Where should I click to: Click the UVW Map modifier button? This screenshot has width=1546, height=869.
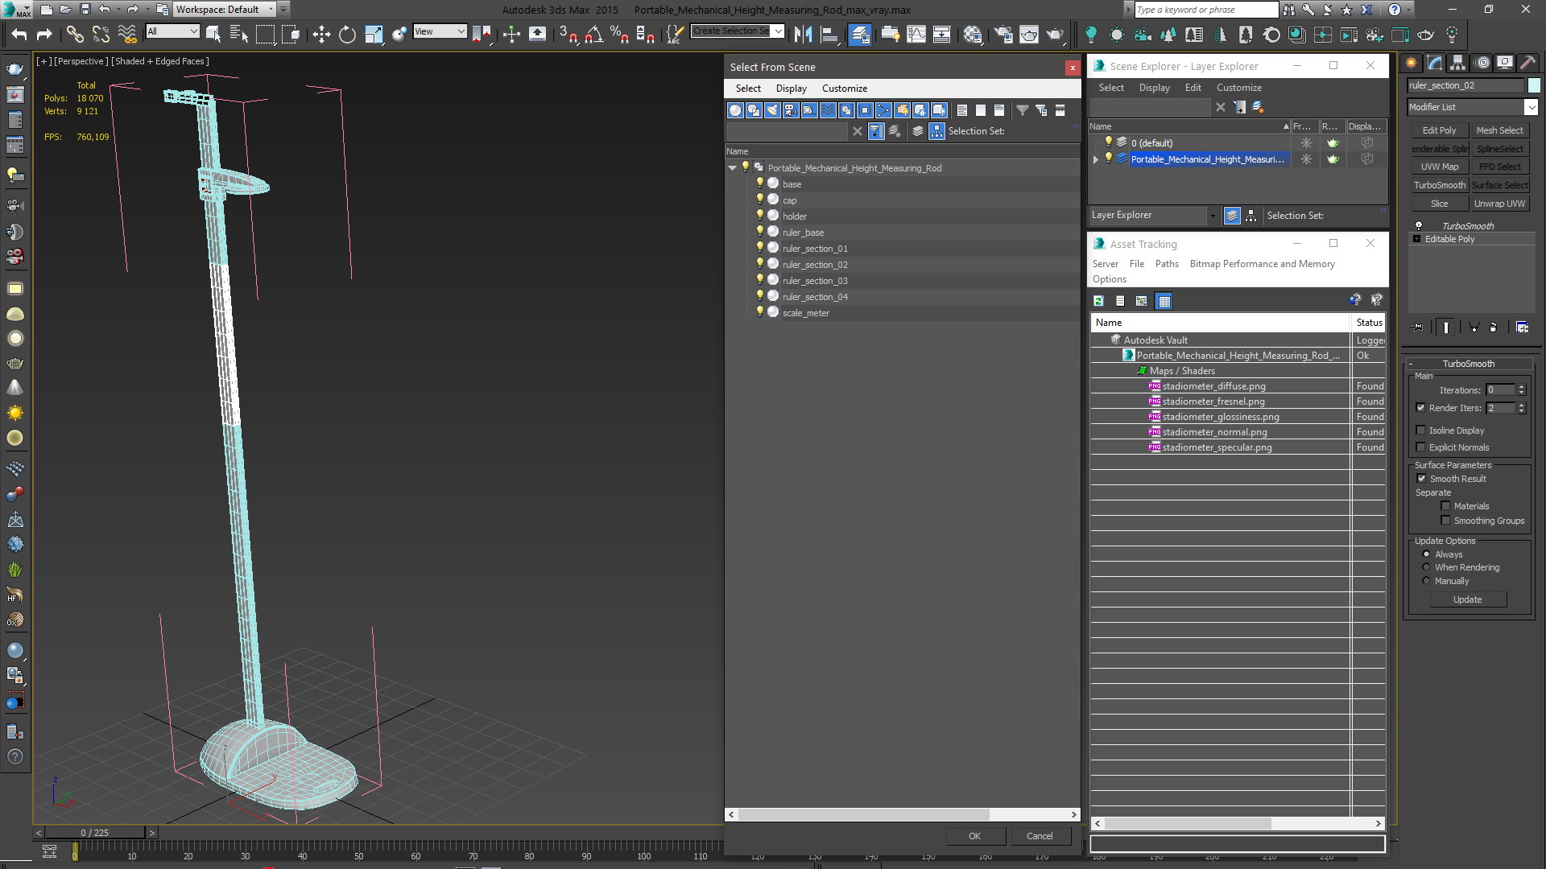[1439, 167]
